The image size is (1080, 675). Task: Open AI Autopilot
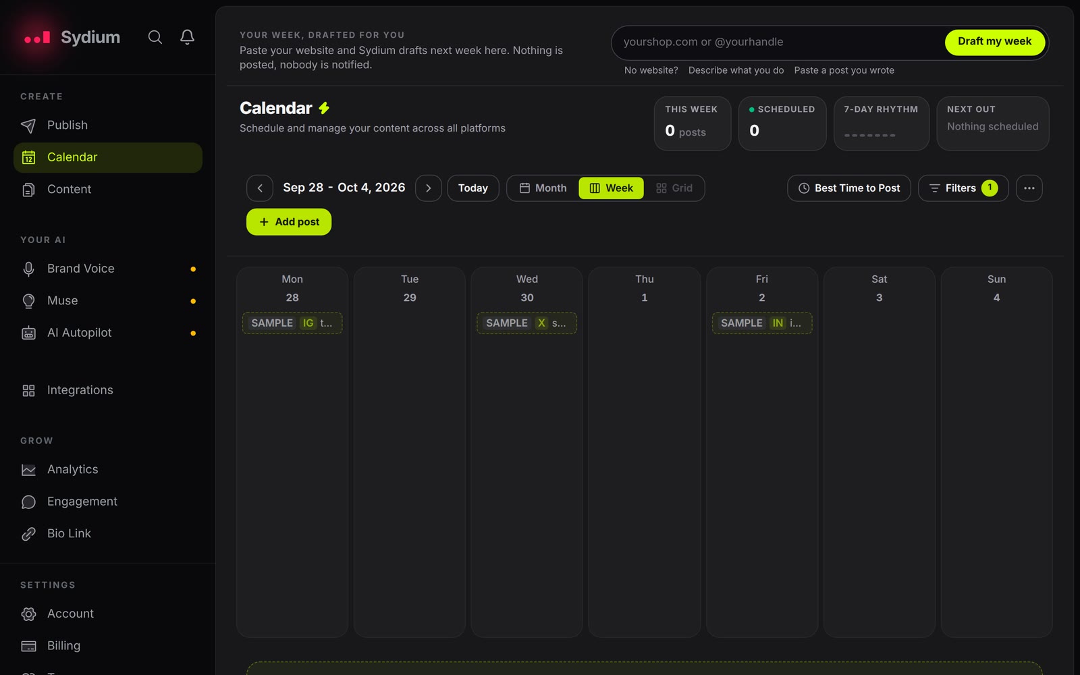(108, 333)
